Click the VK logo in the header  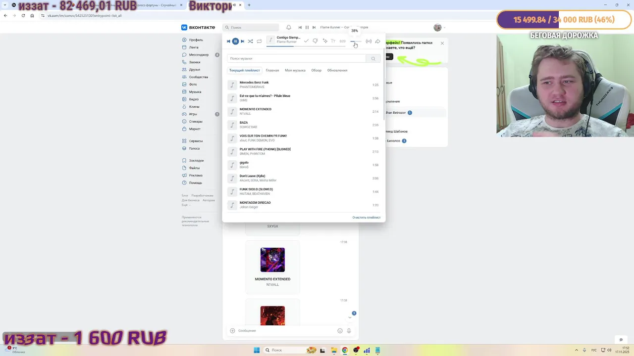pyautogui.click(x=198, y=27)
